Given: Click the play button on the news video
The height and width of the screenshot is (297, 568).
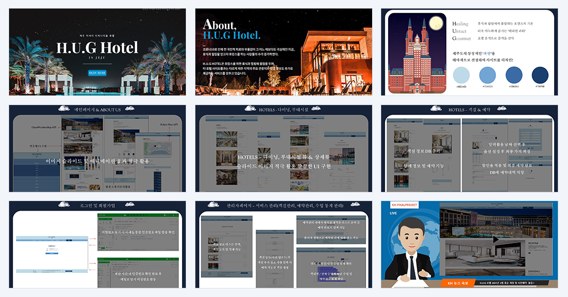Looking at the screenshot, I should pos(495,239).
